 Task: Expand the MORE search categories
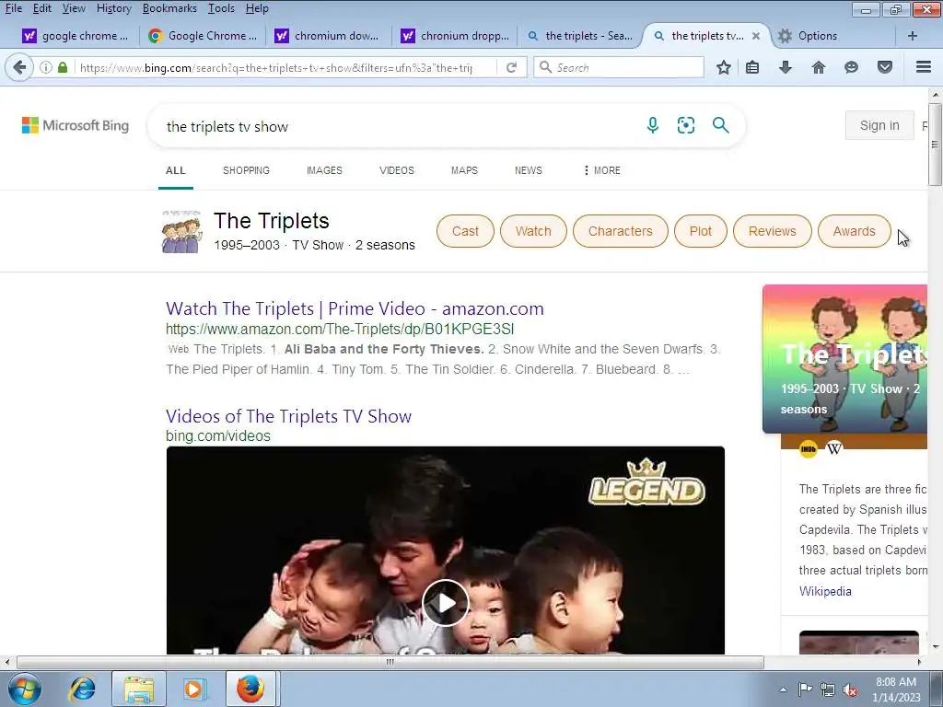(x=602, y=170)
